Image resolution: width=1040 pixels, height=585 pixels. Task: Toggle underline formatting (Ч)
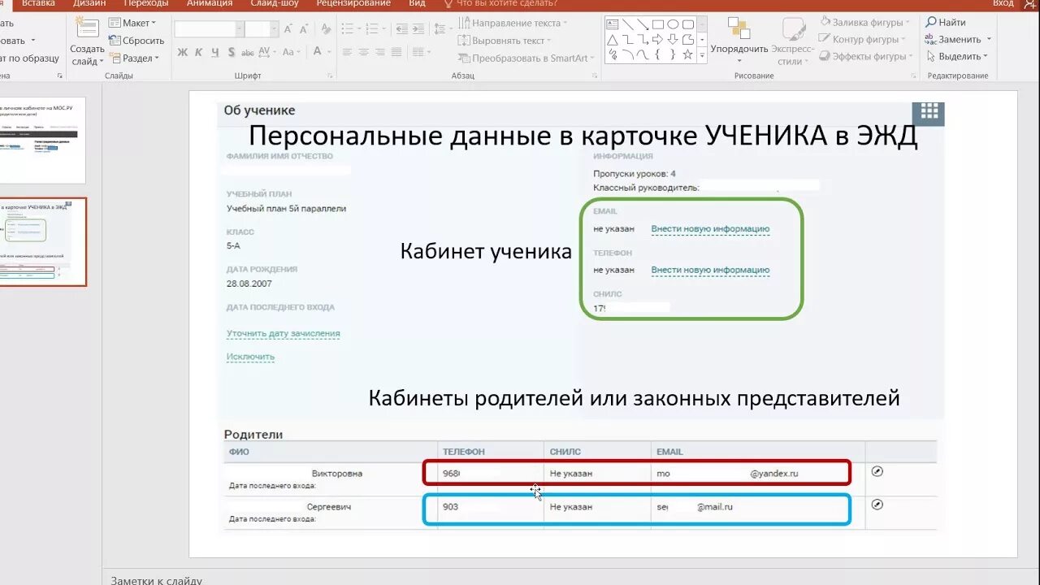click(x=214, y=52)
